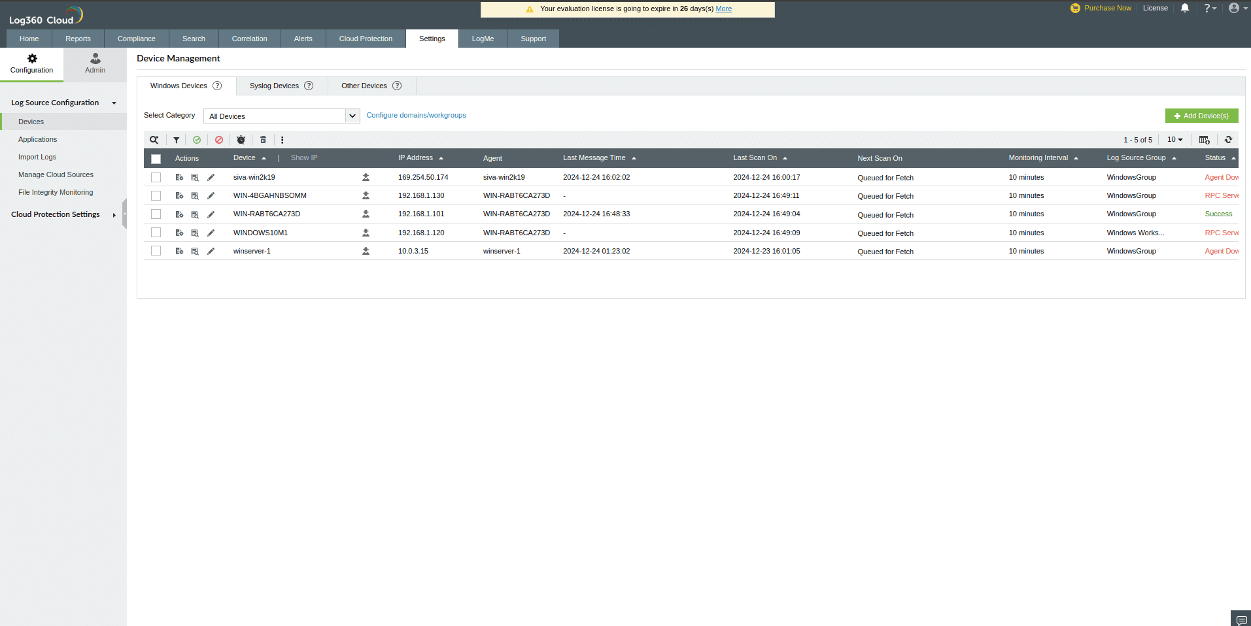
Task: Open column chooser icon near pagination
Action: pyautogui.click(x=1204, y=140)
